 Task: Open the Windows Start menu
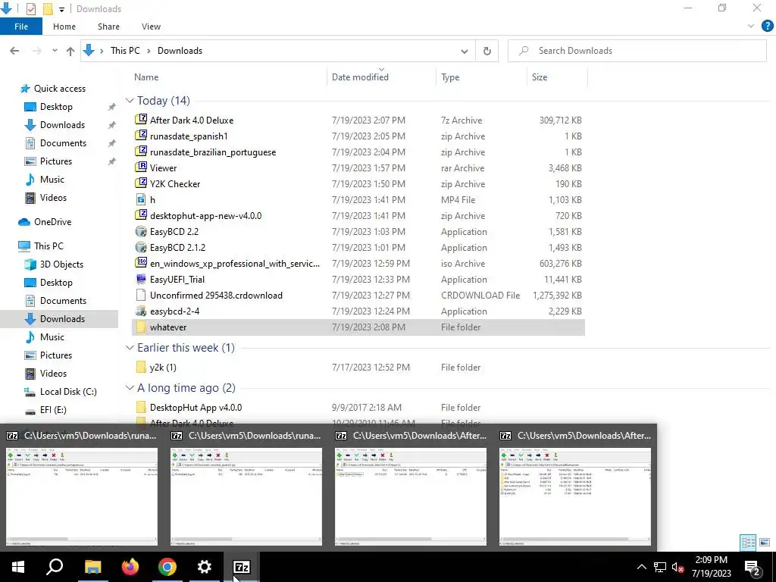[x=18, y=567]
